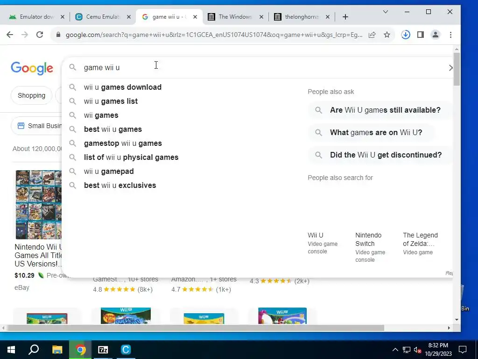
Task: Open Chrome downloads indicator
Action: pyautogui.click(x=406, y=35)
